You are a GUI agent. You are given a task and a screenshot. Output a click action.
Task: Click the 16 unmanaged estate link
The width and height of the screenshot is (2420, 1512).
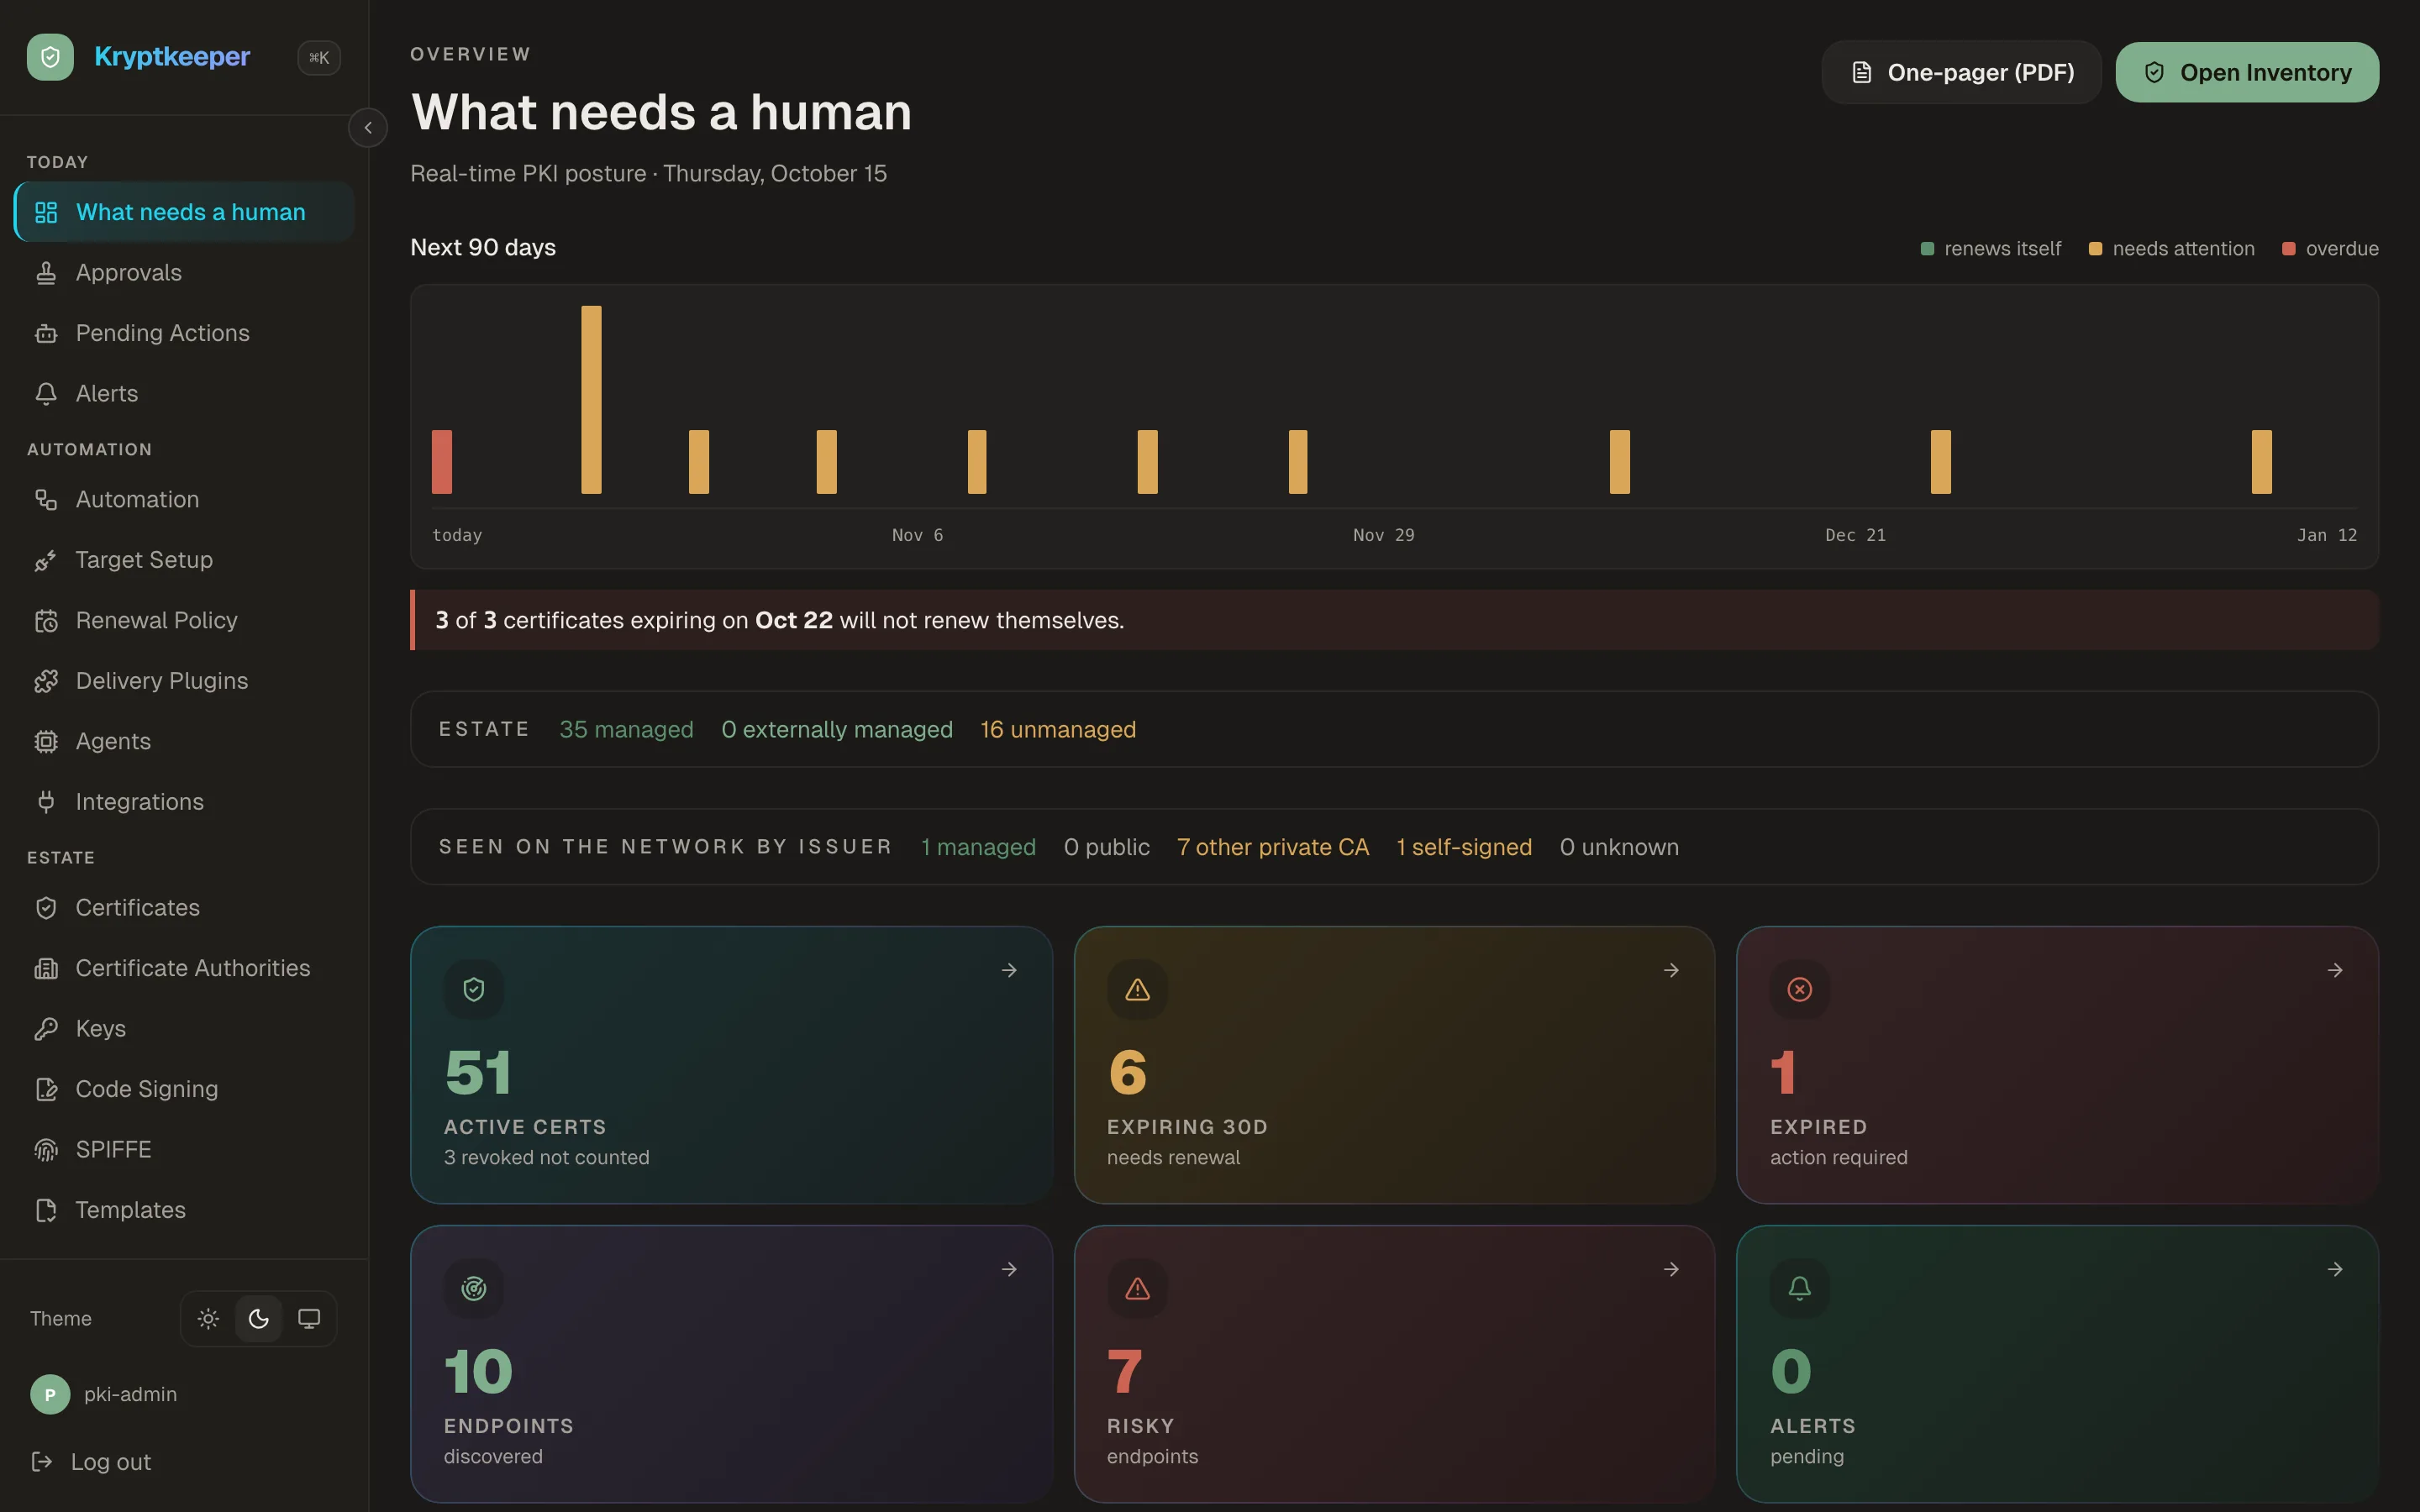(1058, 730)
